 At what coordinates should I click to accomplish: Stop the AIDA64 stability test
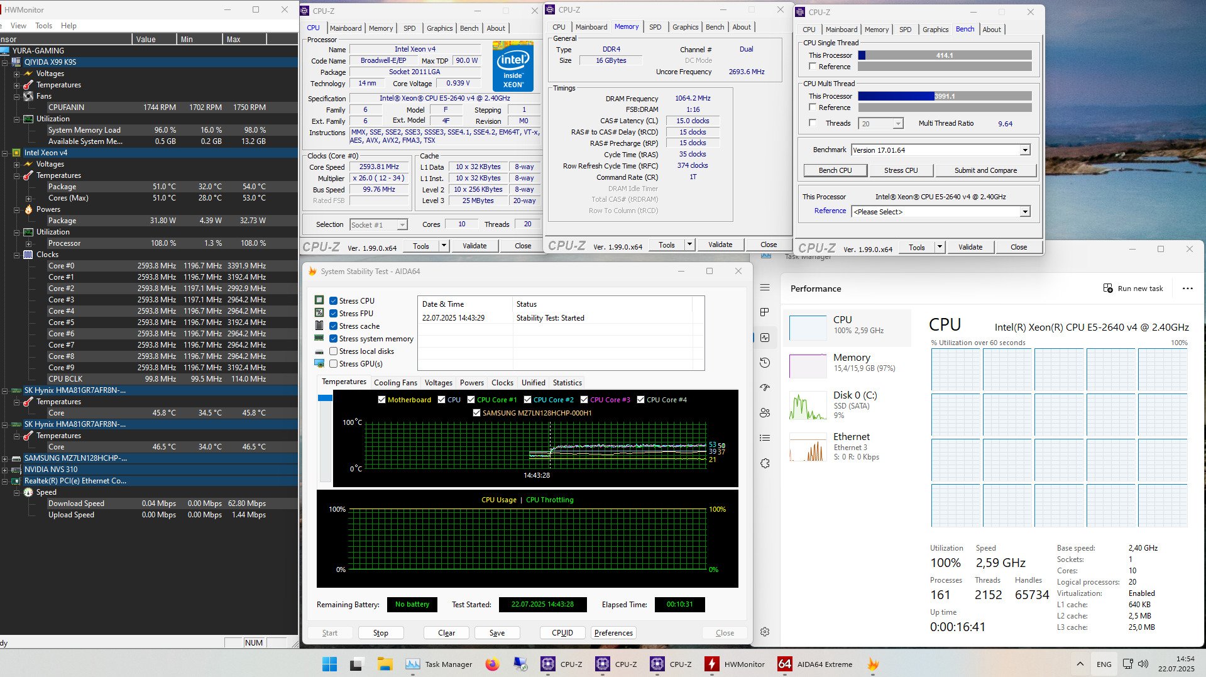[x=380, y=633]
